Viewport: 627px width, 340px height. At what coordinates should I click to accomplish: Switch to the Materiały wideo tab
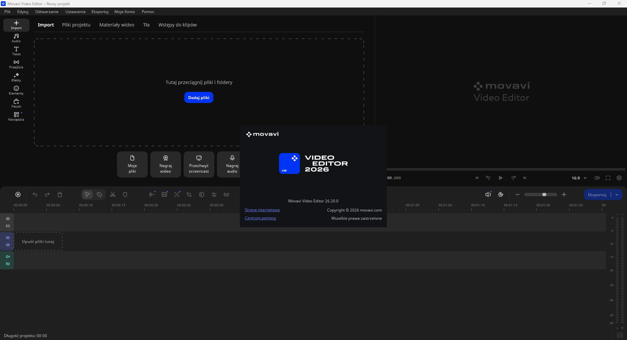click(117, 25)
